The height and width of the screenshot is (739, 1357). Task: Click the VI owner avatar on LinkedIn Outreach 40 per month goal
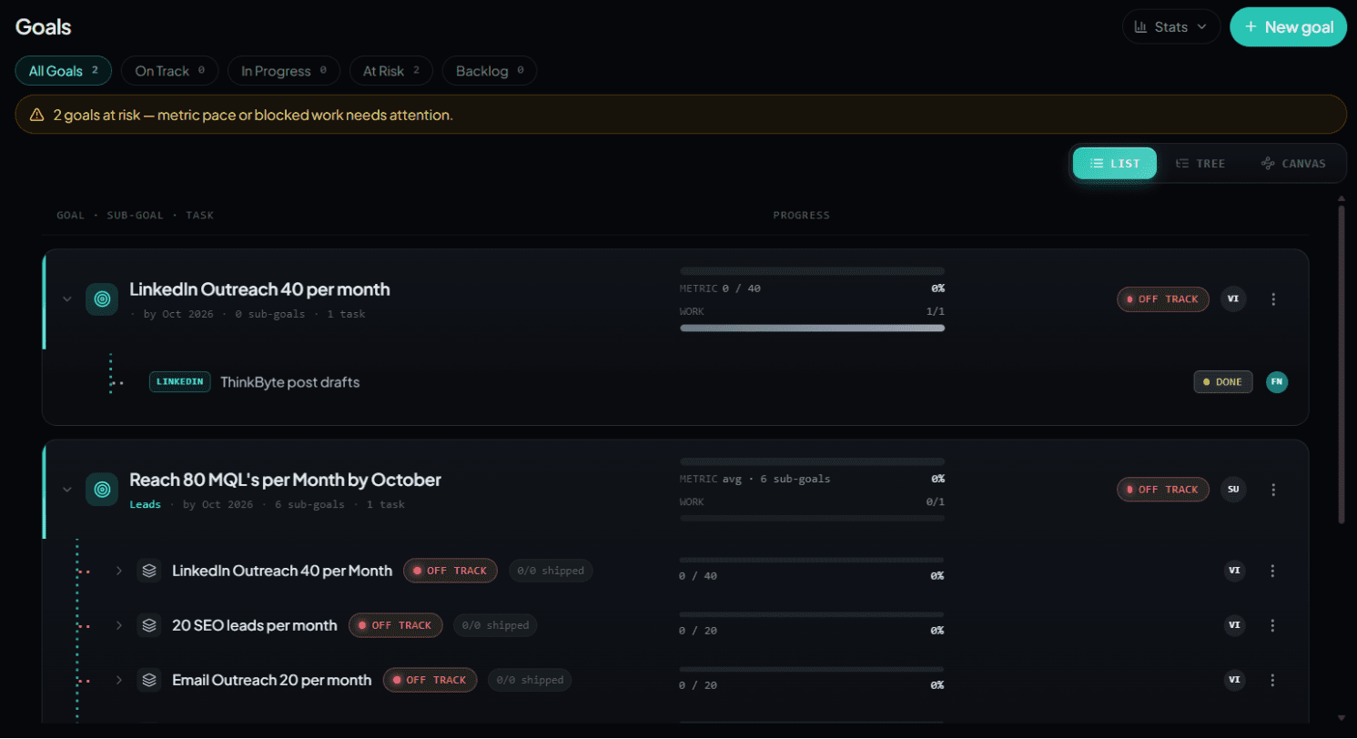point(1233,299)
